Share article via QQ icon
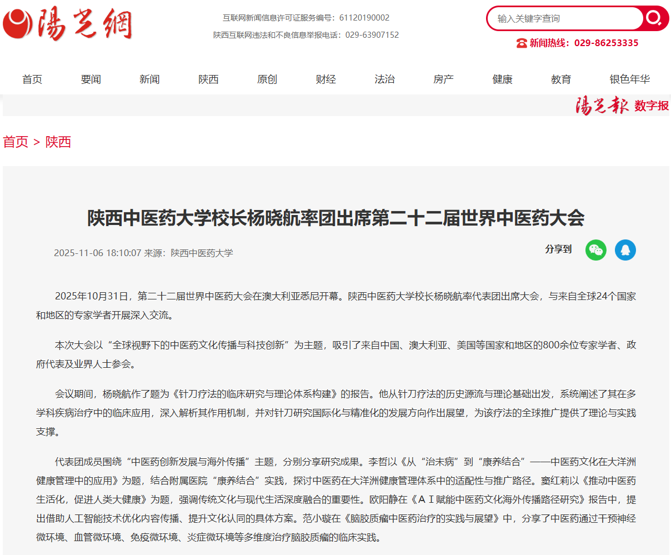671x555 pixels. pos(625,250)
